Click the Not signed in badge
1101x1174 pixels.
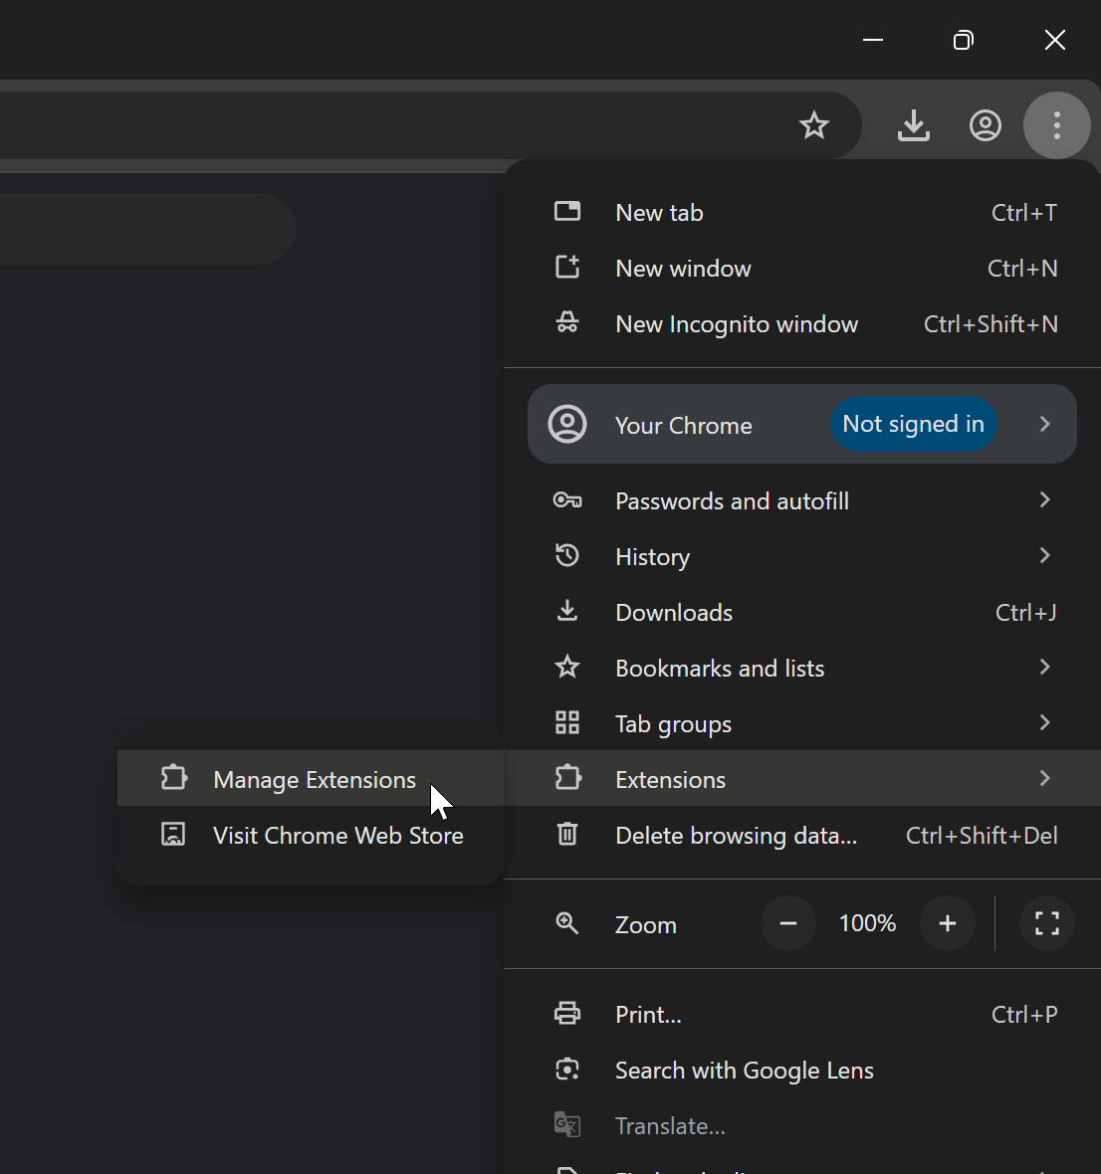[x=913, y=424]
